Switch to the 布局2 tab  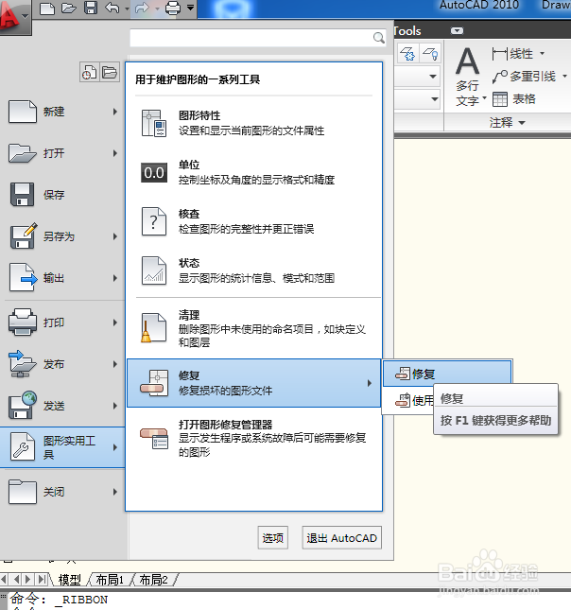coord(154,580)
